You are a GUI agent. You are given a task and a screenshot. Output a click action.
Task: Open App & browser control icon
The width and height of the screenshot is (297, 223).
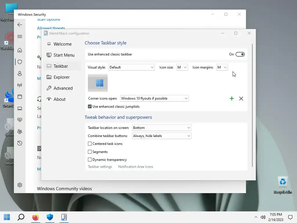[20, 97]
